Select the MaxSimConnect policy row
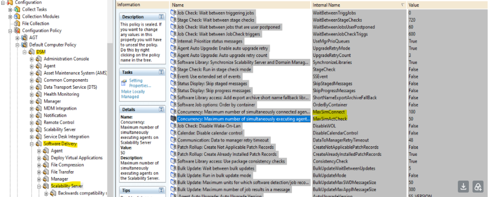488x197 pixels. coord(328,112)
